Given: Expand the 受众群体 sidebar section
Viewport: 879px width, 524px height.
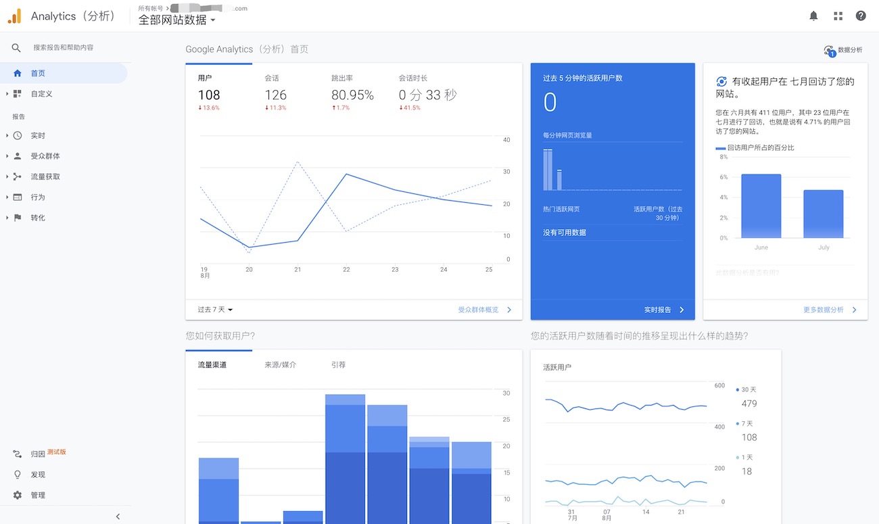Looking at the screenshot, I should [7, 156].
